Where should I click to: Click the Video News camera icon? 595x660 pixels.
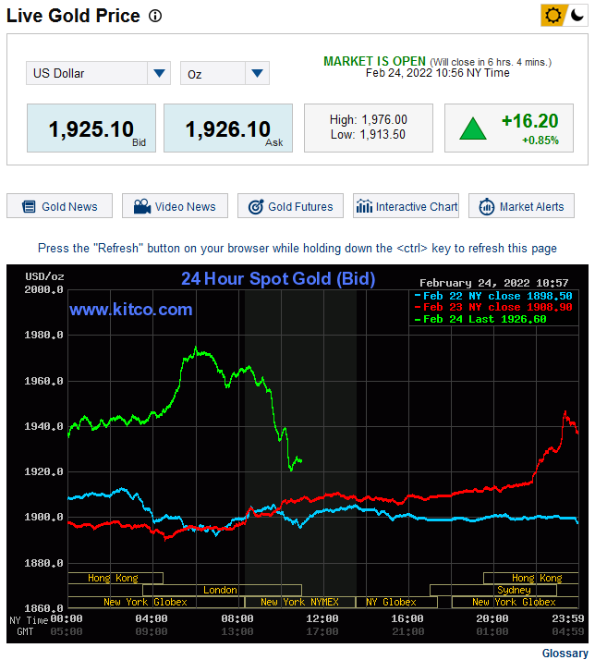pyautogui.click(x=142, y=206)
